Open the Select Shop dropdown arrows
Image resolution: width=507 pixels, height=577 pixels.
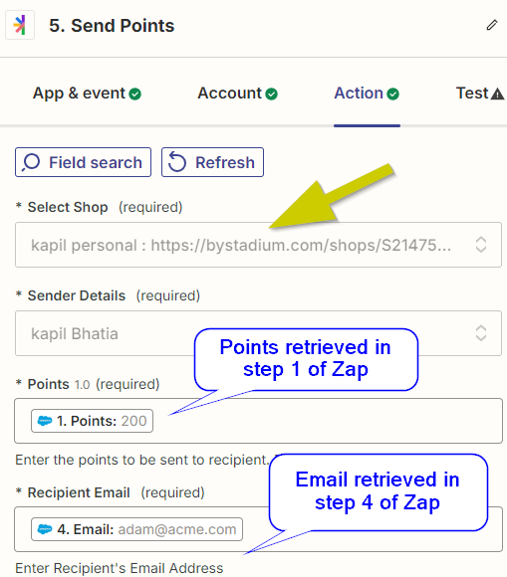pos(481,245)
